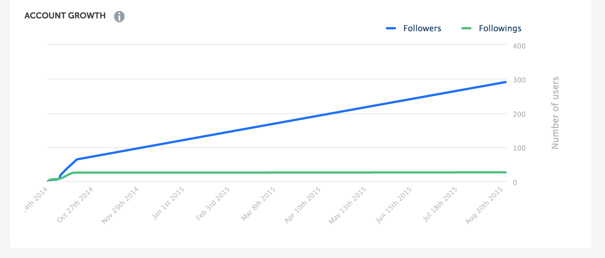Toggle the Followings legend text label

point(500,29)
